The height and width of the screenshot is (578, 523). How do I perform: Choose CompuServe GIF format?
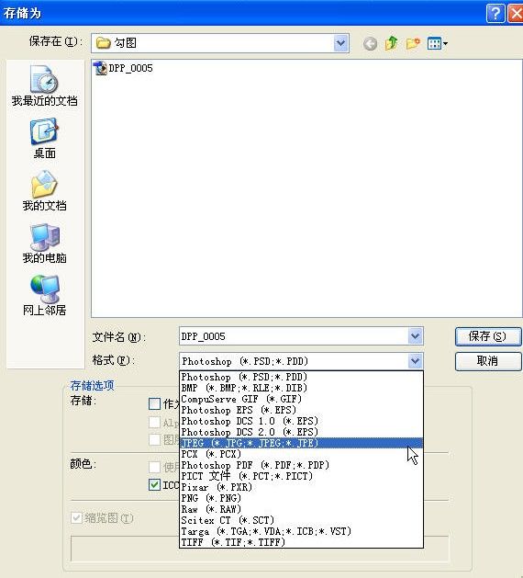301,399
